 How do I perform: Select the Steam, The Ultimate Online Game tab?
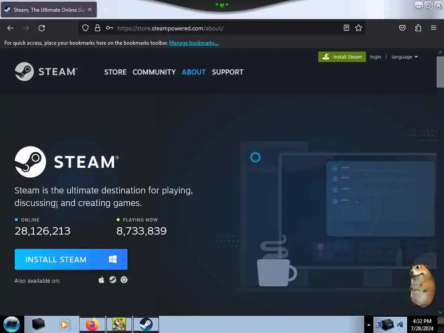click(x=49, y=10)
